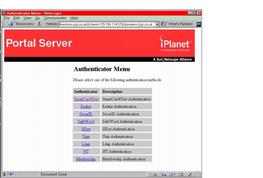Click the Ldap Authentication description cell
The height and width of the screenshot is (178, 263).
coord(127,144)
